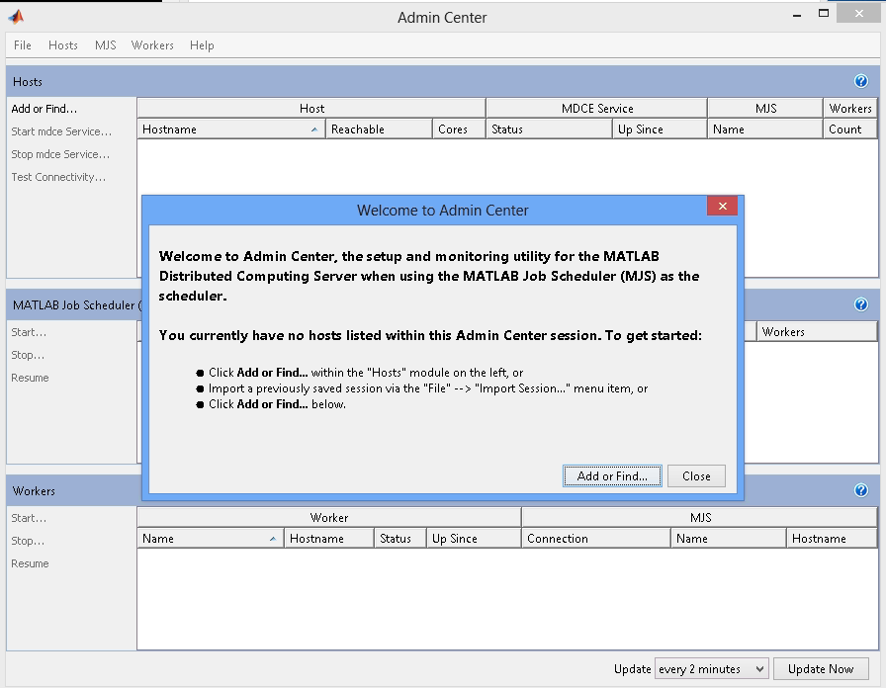Screen dimensions: 886x688
Task: Click the Count column header in the Hosts table
Action: pyautogui.click(x=849, y=129)
